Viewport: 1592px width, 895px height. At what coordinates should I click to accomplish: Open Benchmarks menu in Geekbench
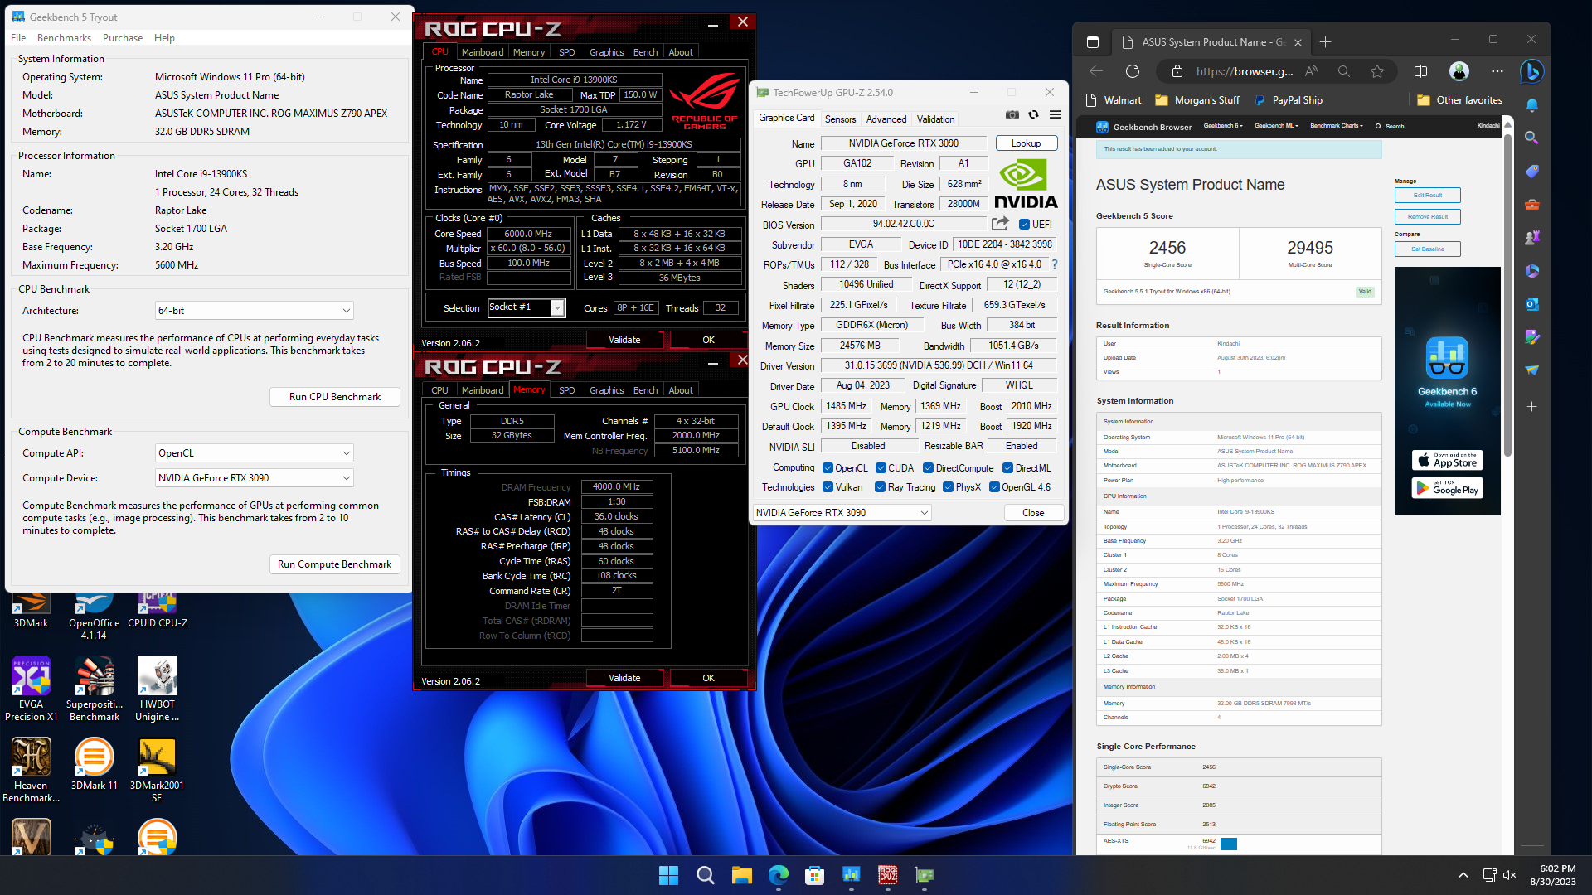coord(64,38)
